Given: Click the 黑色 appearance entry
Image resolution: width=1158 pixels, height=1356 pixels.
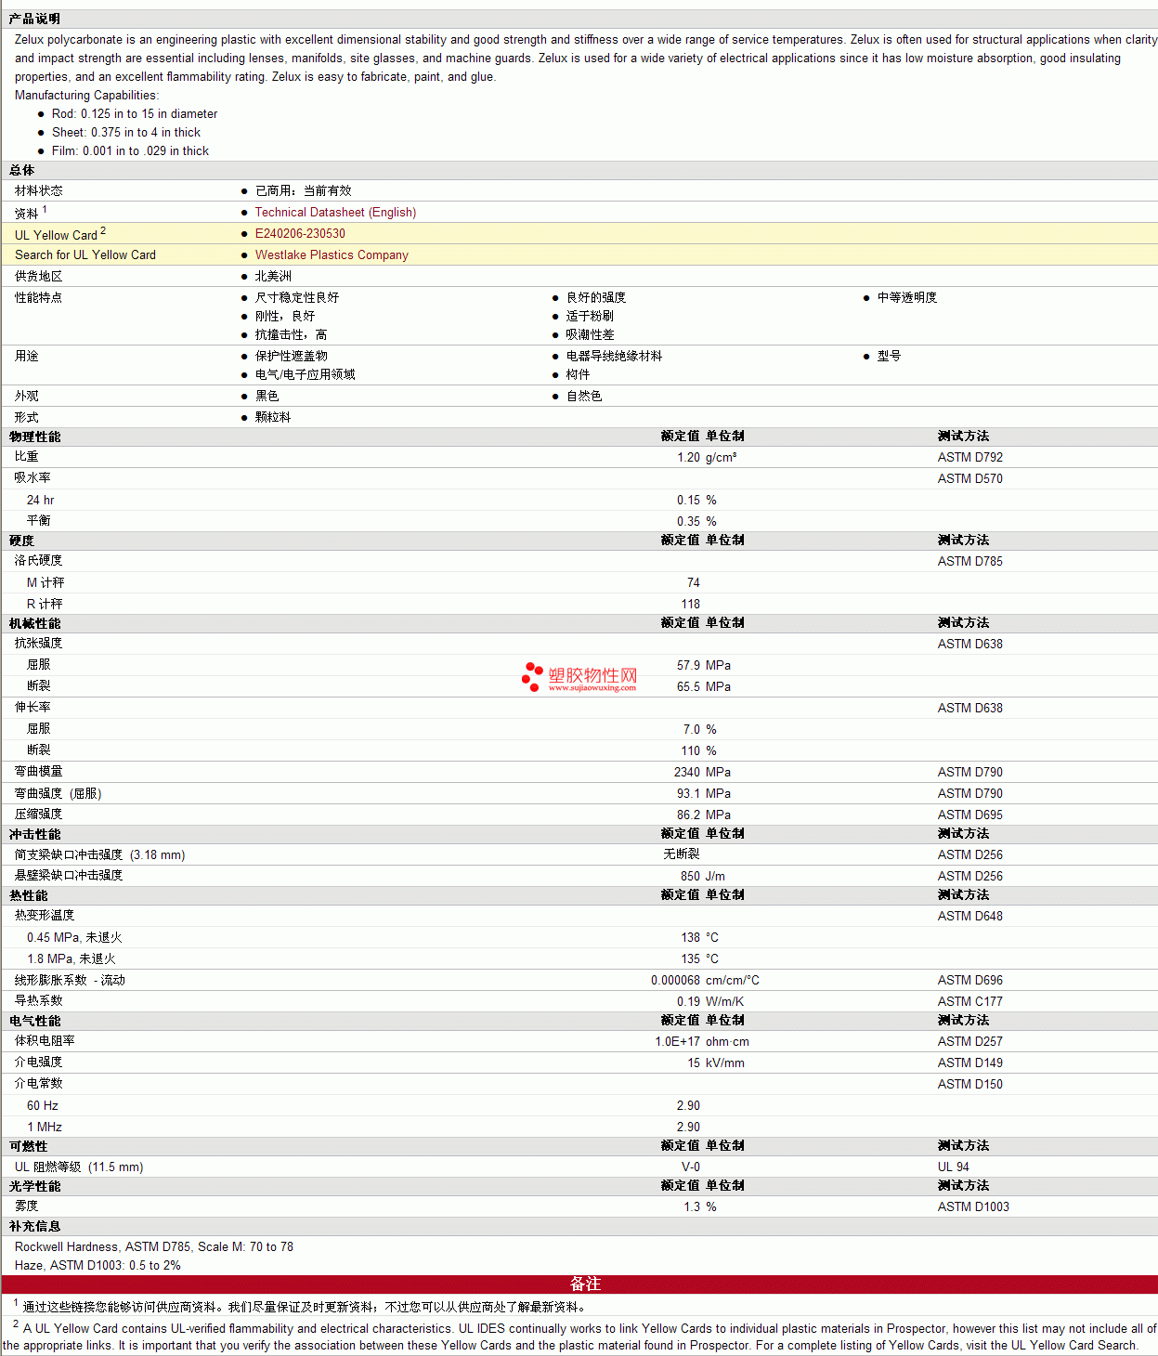Looking at the screenshot, I should coord(267,396).
